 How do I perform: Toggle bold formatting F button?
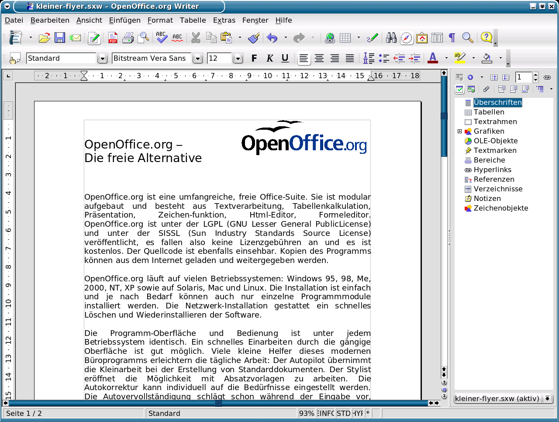[x=254, y=59]
